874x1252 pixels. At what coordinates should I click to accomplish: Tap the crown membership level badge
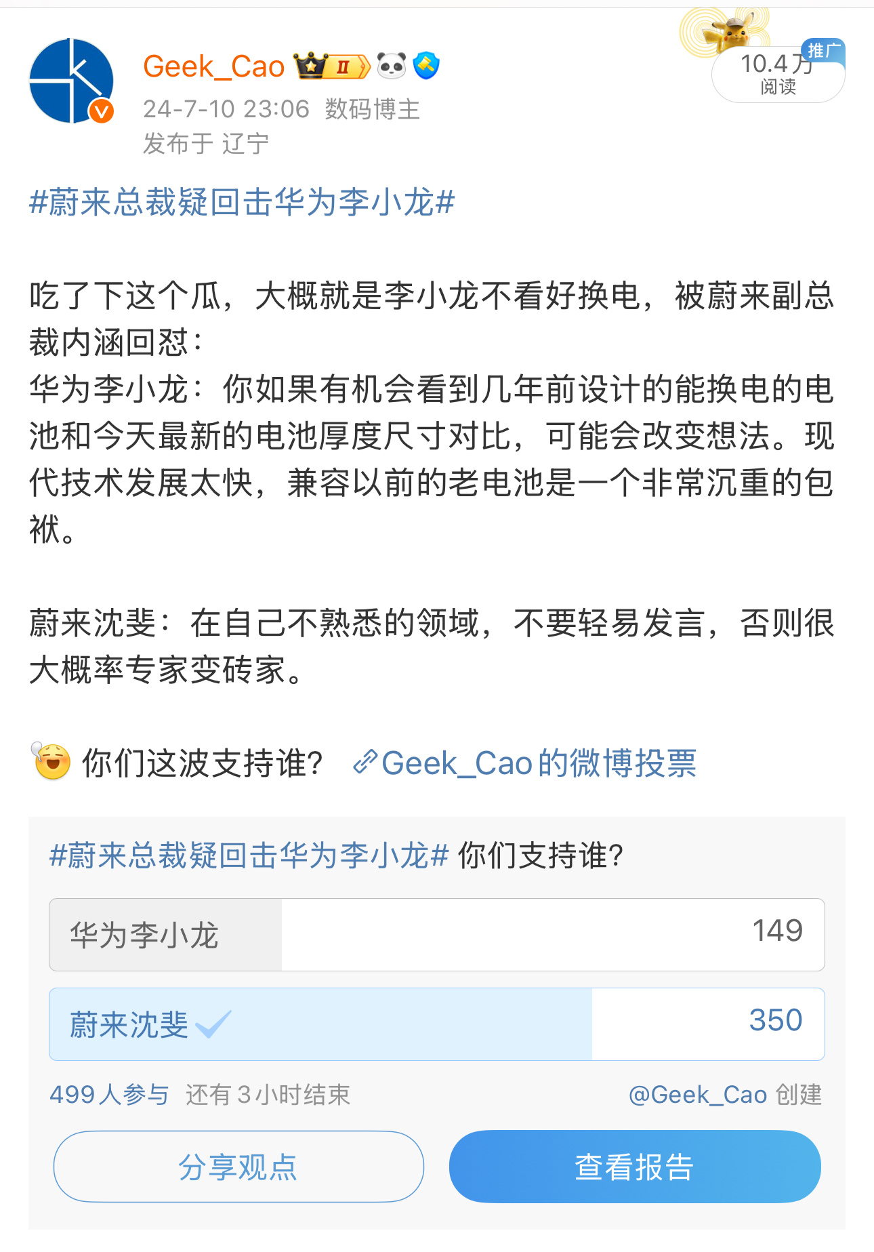coord(332,66)
